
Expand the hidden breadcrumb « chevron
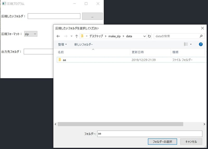87,36
